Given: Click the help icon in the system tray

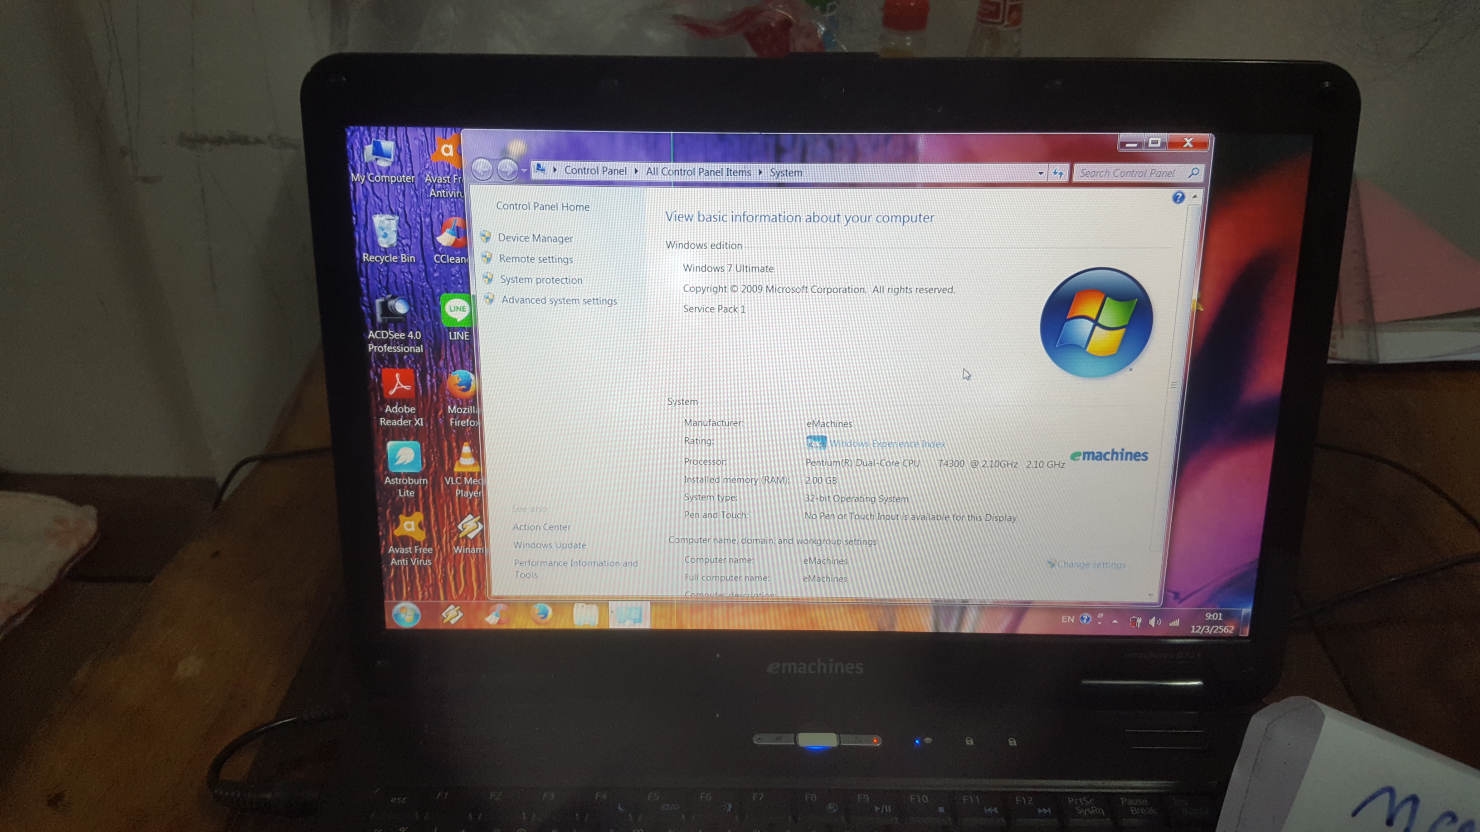Looking at the screenshot, I should pyautogui.click(x=1086, y=619).
